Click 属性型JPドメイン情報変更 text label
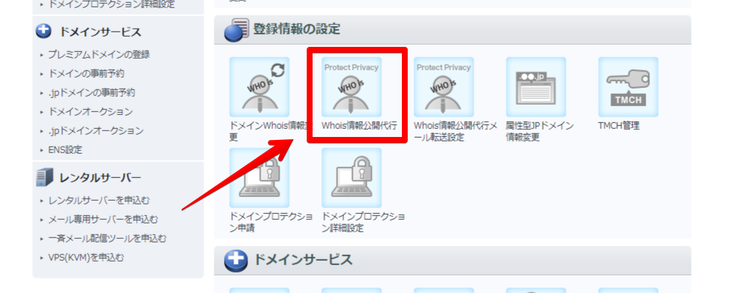The image size is (732, 293). [x=540, y=131]
